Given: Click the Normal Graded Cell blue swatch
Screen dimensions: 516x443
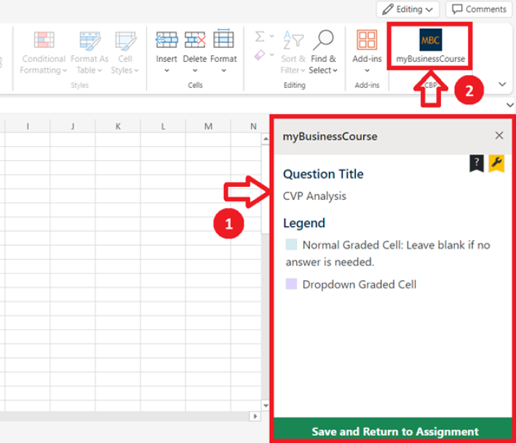Looking at the screenshot, I should coord(291,244).
